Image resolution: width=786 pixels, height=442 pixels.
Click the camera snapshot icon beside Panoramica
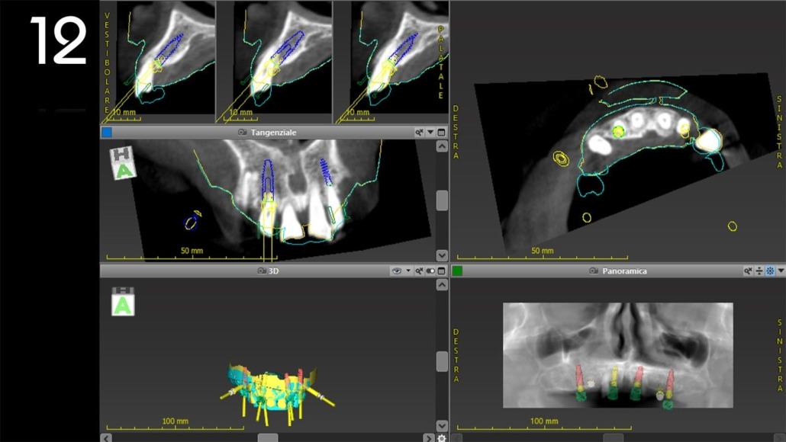tap(594, 271)
